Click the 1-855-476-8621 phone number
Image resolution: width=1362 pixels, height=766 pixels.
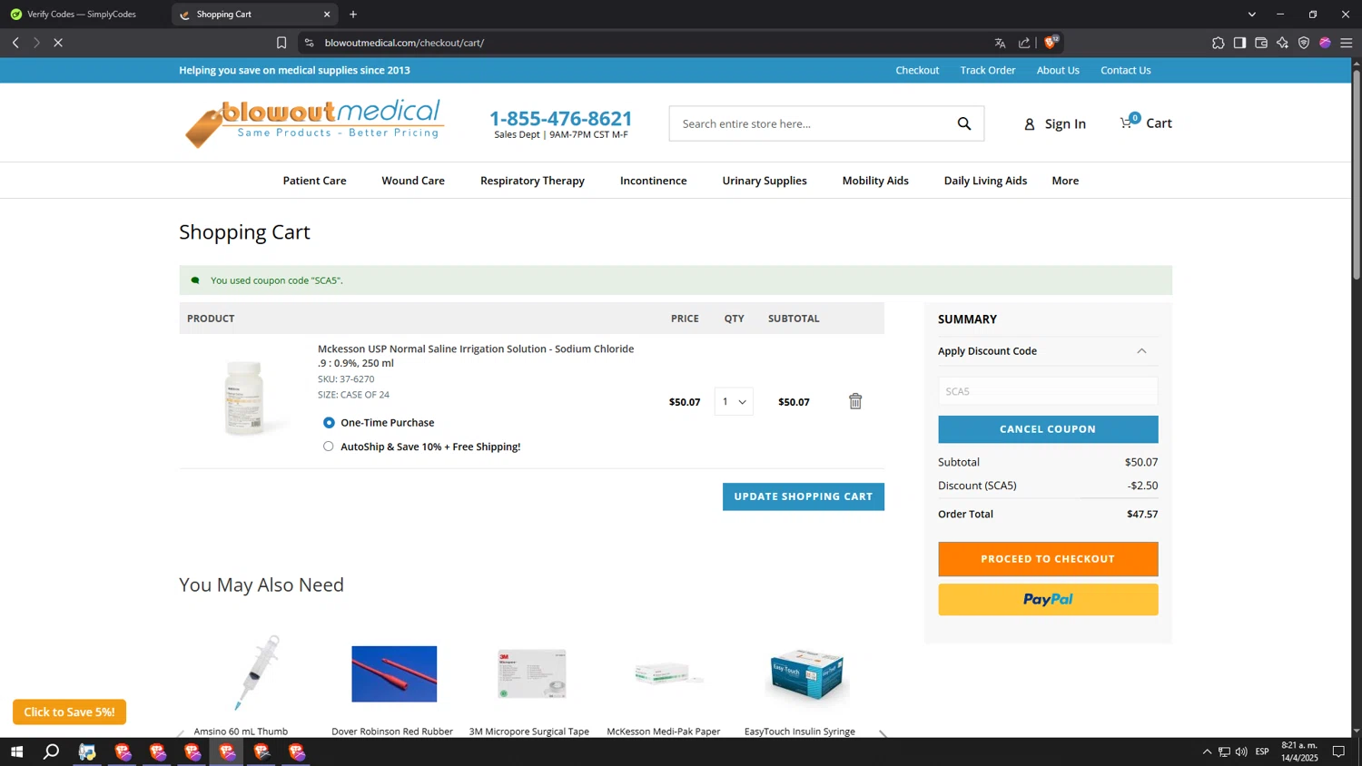click(560, 118)
